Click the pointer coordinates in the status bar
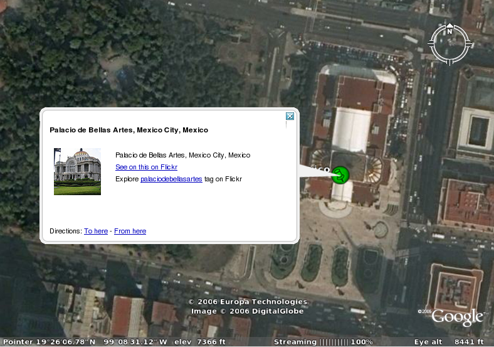Screen dimensions: 494x347 85,342
